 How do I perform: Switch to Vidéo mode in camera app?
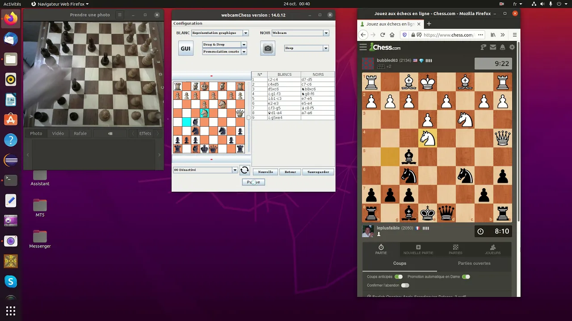tap(58, 133)
